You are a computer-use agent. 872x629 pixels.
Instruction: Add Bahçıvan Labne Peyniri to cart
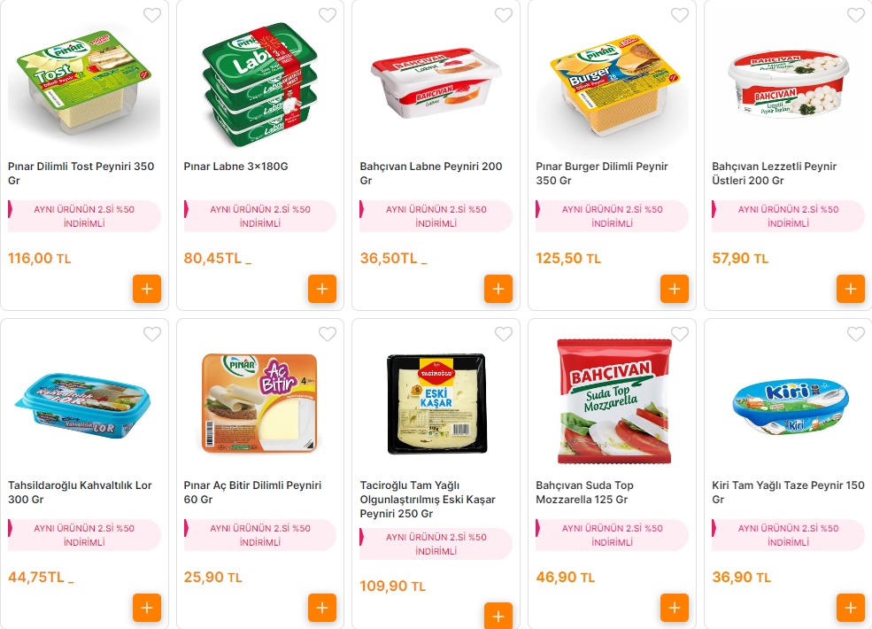coord(498,289)
